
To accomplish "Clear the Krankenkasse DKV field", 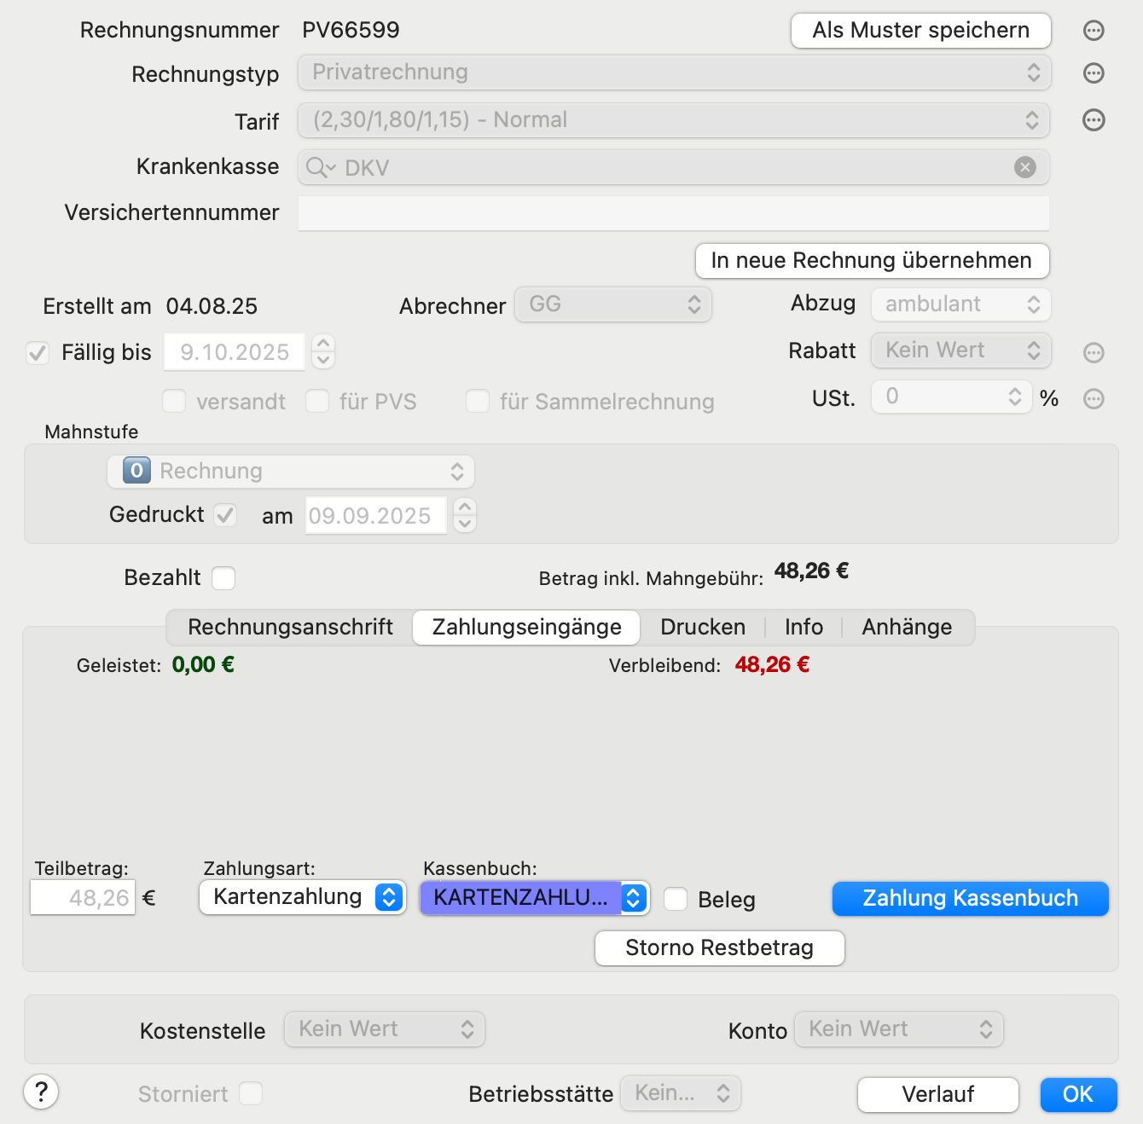I will 1025,167.
